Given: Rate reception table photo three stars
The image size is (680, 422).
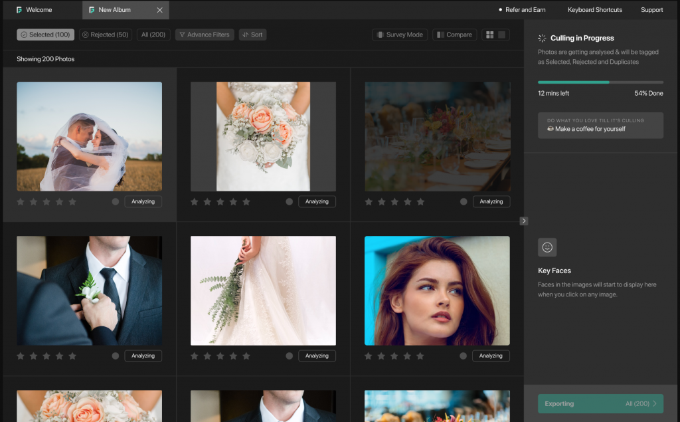Looking at the screenshot, I should 394,201.
